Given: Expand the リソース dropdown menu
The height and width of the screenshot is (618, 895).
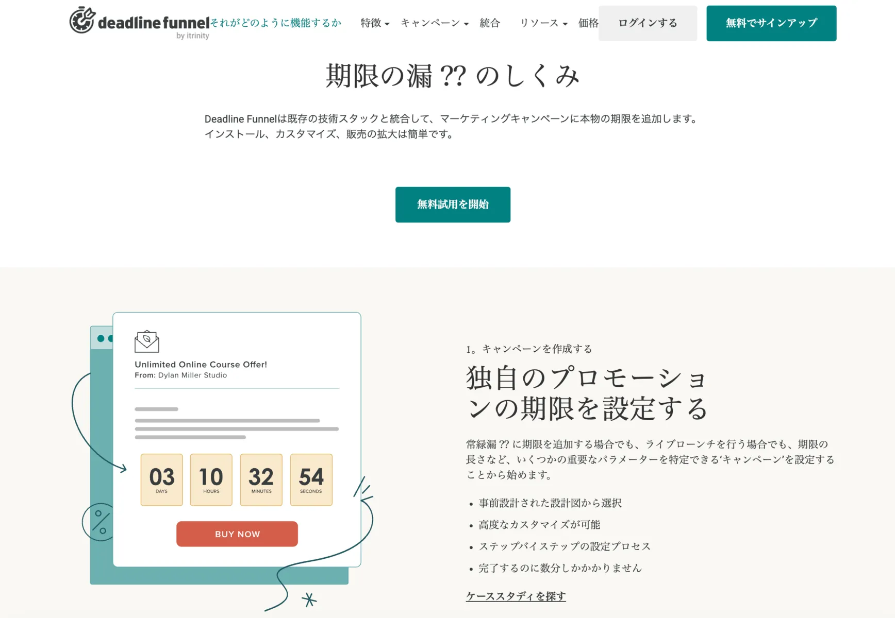Looking at the screenshot, I should pyautogui.click(x=543, y=23).
